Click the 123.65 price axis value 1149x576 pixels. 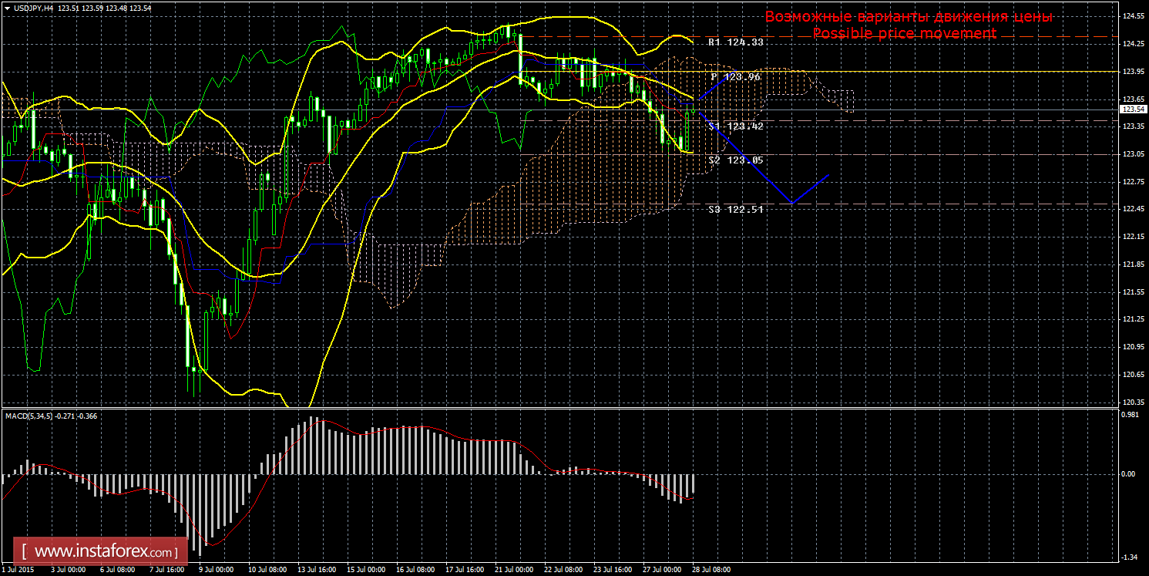click(x=1132, y=99)
